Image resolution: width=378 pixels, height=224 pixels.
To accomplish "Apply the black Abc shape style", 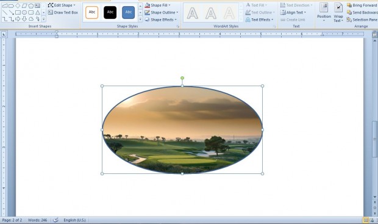I will pos(110,13).
